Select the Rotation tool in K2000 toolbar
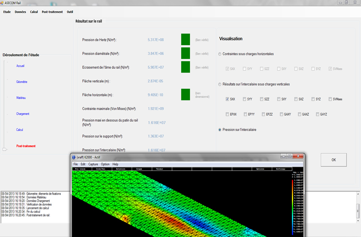This screenshot has height=237, width=361. coord(121,169)
